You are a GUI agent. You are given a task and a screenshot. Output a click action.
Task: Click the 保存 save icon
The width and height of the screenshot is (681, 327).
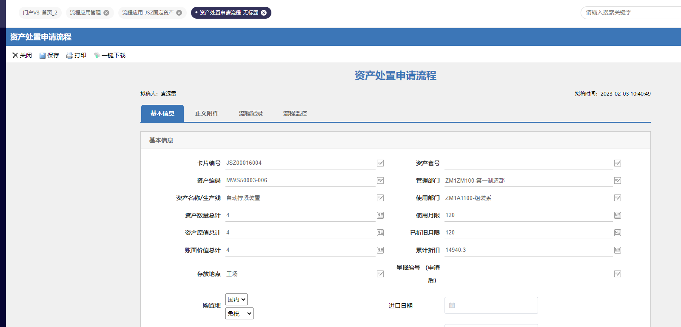click(43, 56)
